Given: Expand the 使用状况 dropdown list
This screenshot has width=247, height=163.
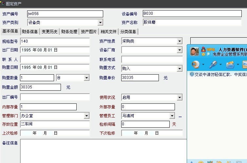Looking at the screenshot, I should (180, 98).
